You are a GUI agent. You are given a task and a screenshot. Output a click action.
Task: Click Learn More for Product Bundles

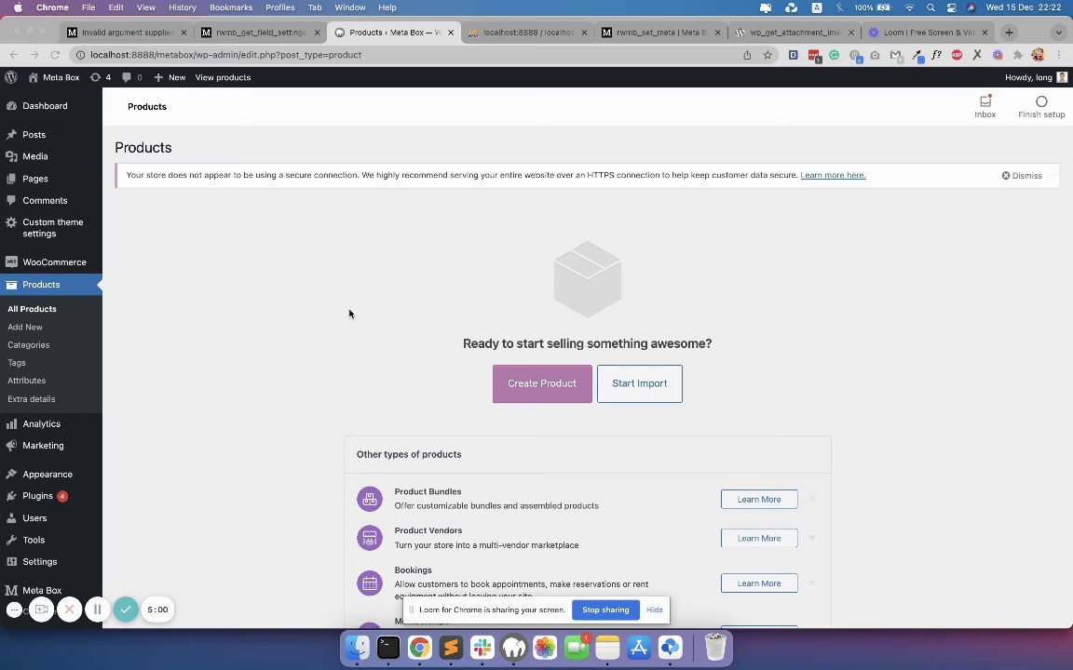tap(759, 499)
